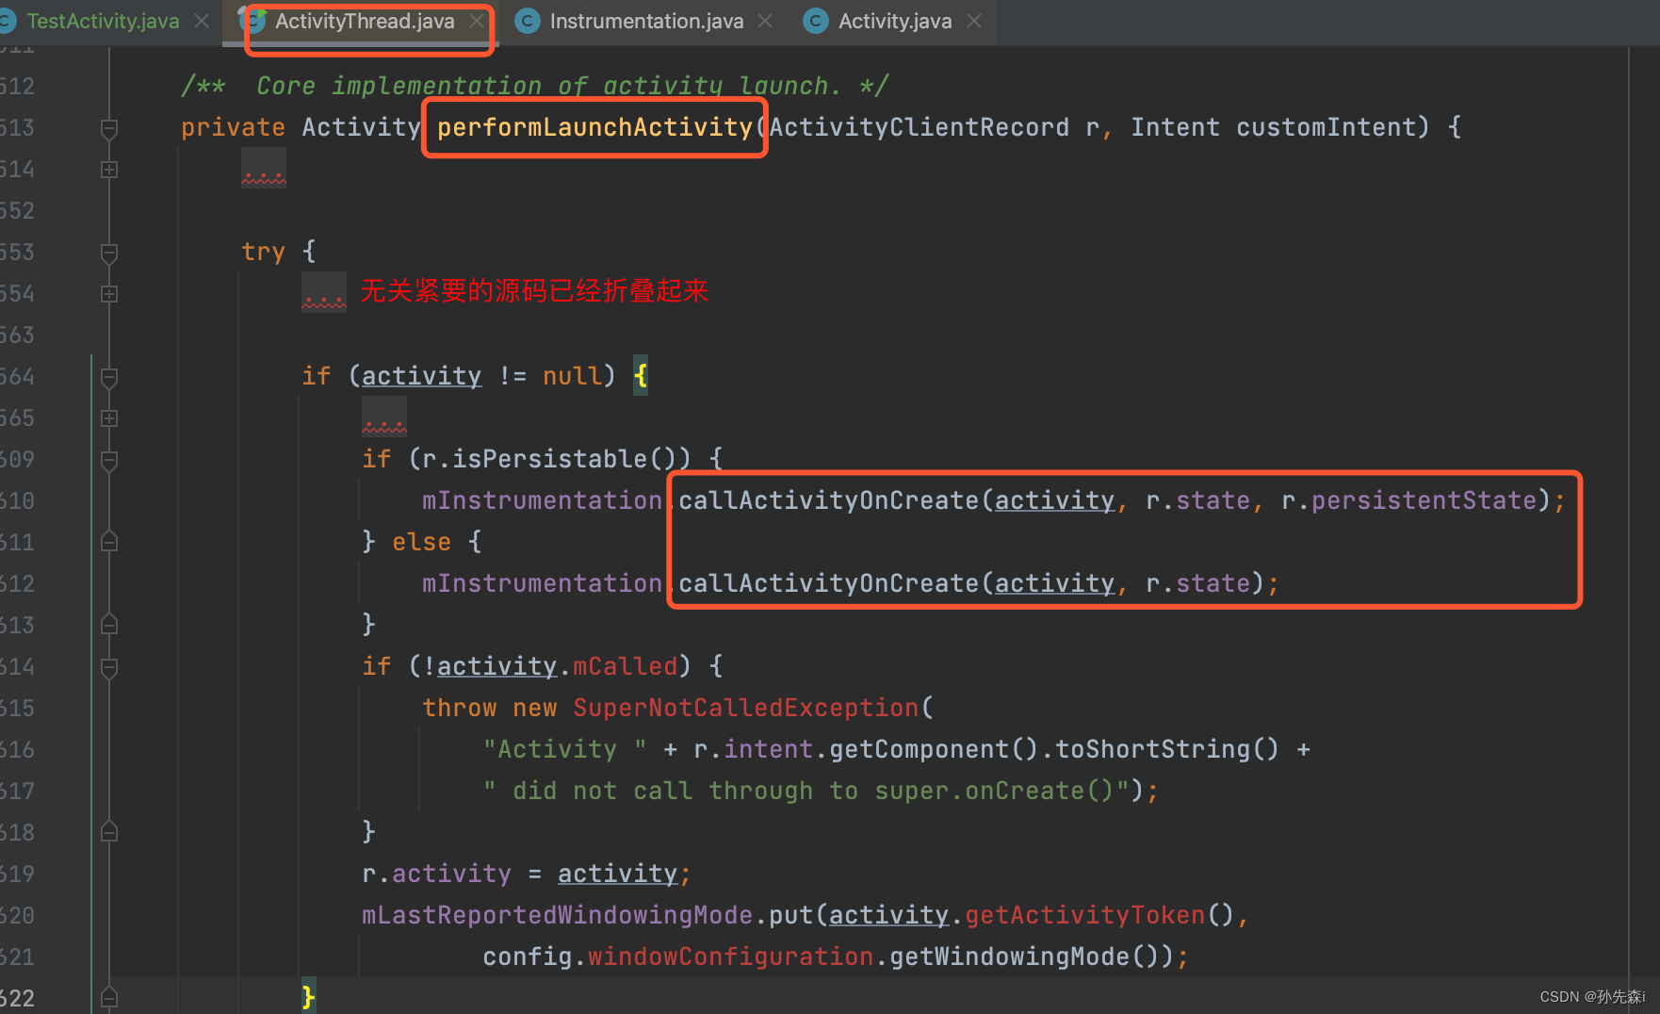Expand the folded block at line 514
The image size is (1660, 1014).
click(x=109, y=170)
